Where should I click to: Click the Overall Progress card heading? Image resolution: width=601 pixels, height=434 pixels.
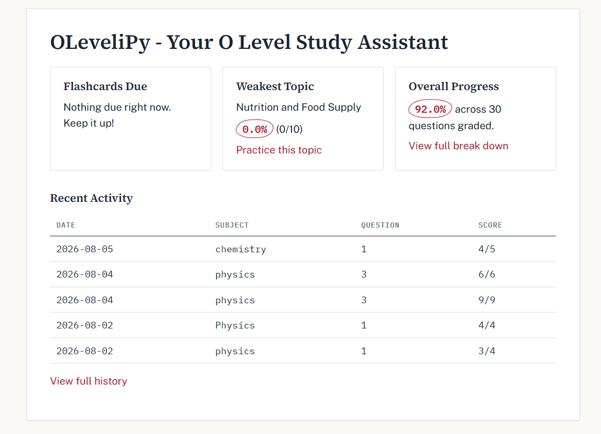(453, 86)
